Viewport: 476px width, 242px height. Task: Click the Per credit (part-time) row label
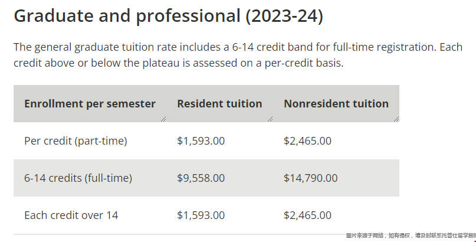[75, 141]
